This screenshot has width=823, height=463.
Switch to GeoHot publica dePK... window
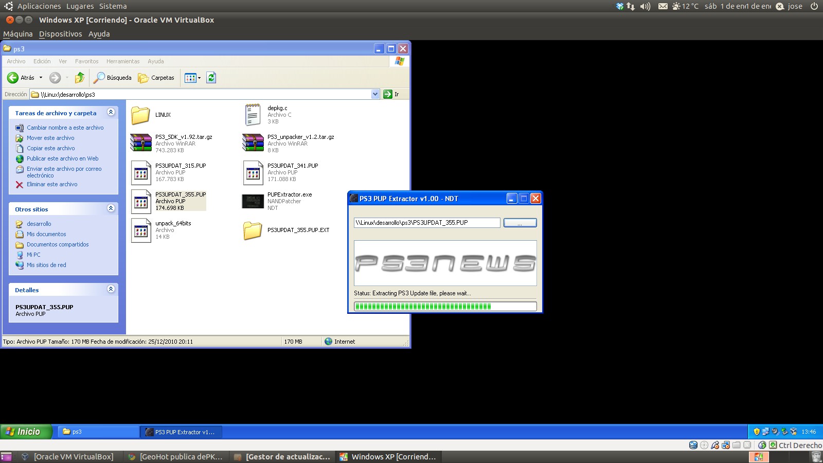(175, 456)
